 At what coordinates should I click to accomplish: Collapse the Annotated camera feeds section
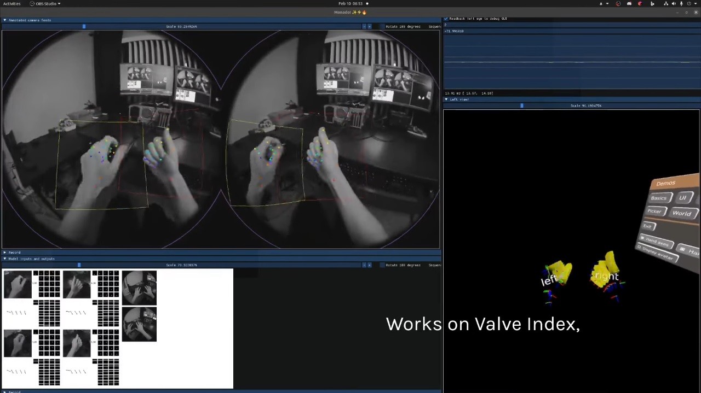tap(5, 20)
